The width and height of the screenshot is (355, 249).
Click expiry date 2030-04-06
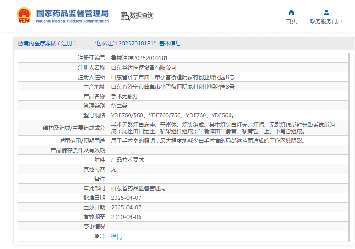tap(126, 217)
